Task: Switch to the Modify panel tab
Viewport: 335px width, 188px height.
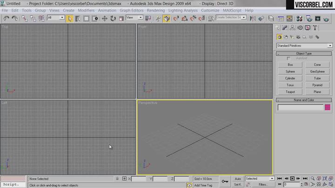Action: pyautogui.click(x=285, y=28)
